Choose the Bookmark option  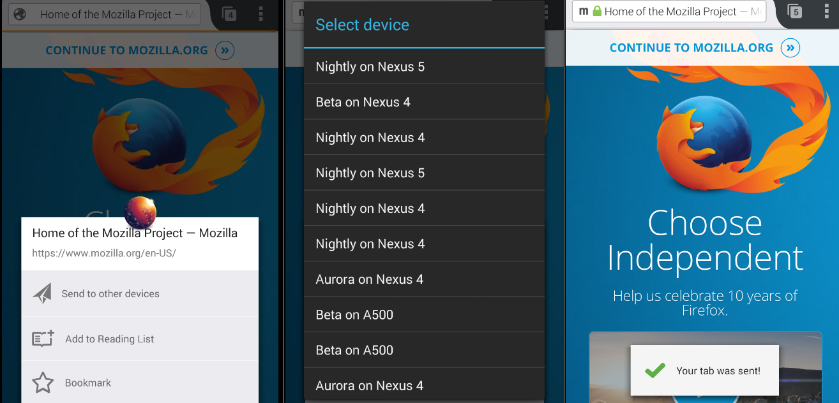[x=140, y=383]
